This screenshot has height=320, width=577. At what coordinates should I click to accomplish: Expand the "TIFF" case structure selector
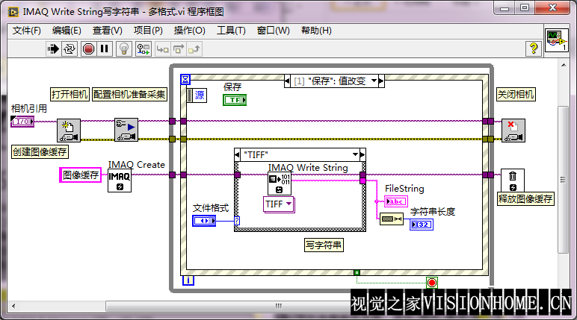pos(356,154)
